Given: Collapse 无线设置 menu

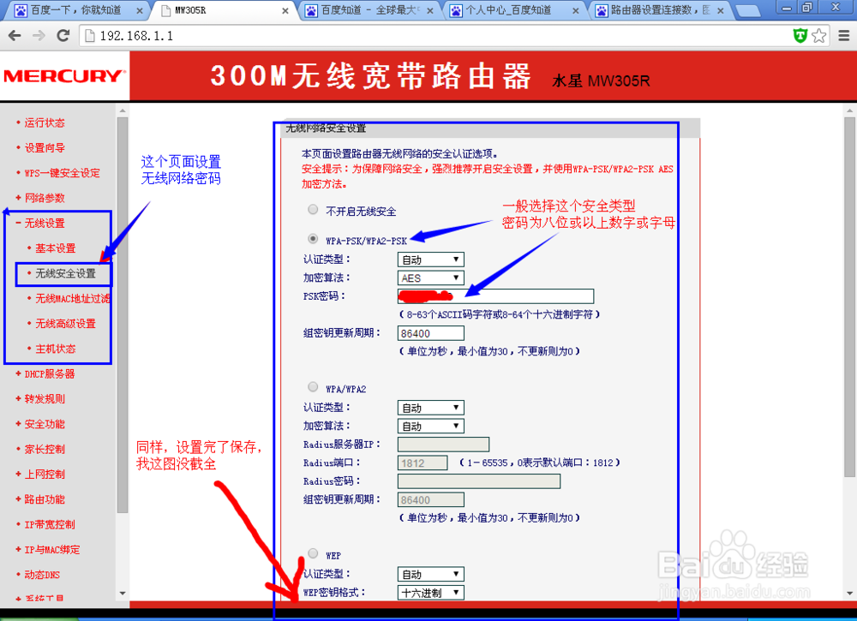Looking at the screenshot, I should pyautogui.click(x=45, y=224).
